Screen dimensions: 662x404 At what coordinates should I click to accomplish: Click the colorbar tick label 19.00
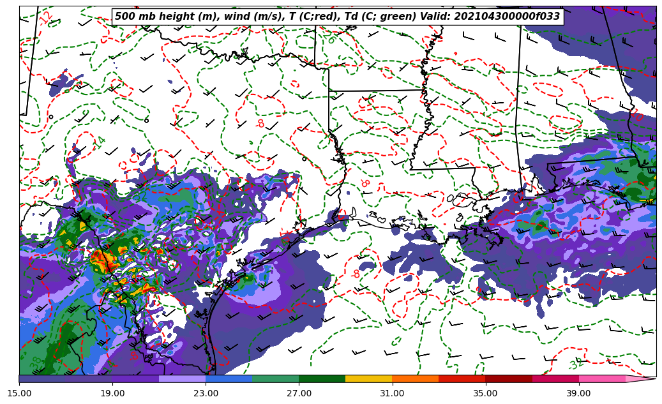click(112, 393)
